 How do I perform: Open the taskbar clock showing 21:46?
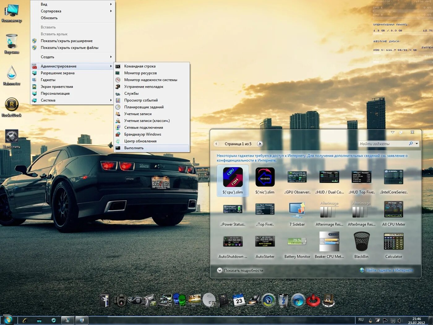click(417, 321)
